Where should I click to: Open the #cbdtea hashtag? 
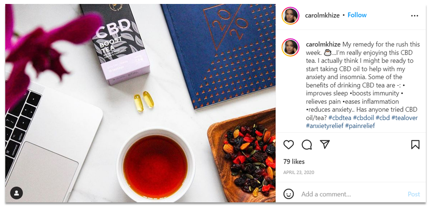tap(340, 118)
